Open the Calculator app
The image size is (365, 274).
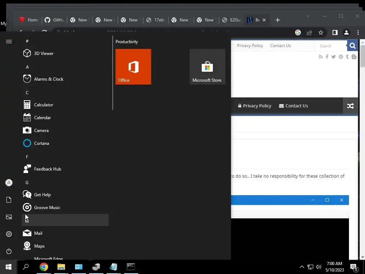click(65, 105)
